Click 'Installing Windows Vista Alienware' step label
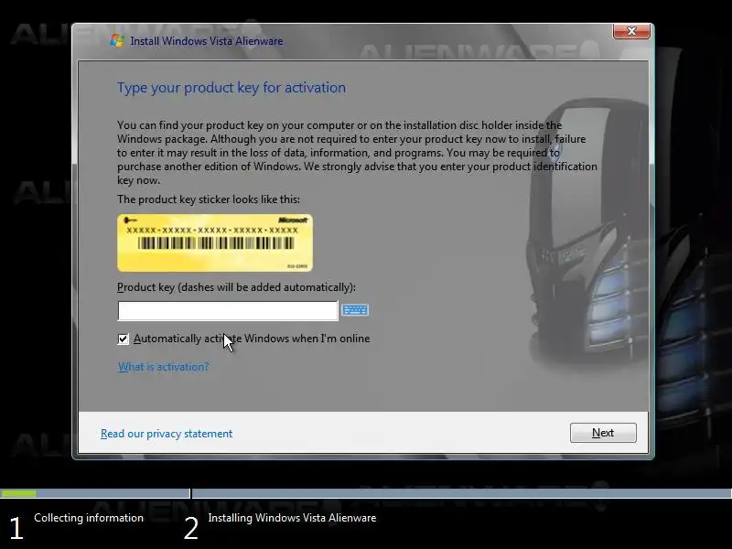The width and height of the screenshot is (732, 549). 292,518
